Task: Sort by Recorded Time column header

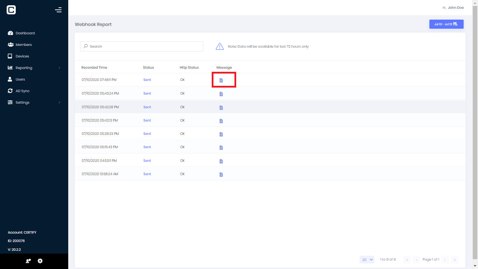Action: click(x=94, y=67)
